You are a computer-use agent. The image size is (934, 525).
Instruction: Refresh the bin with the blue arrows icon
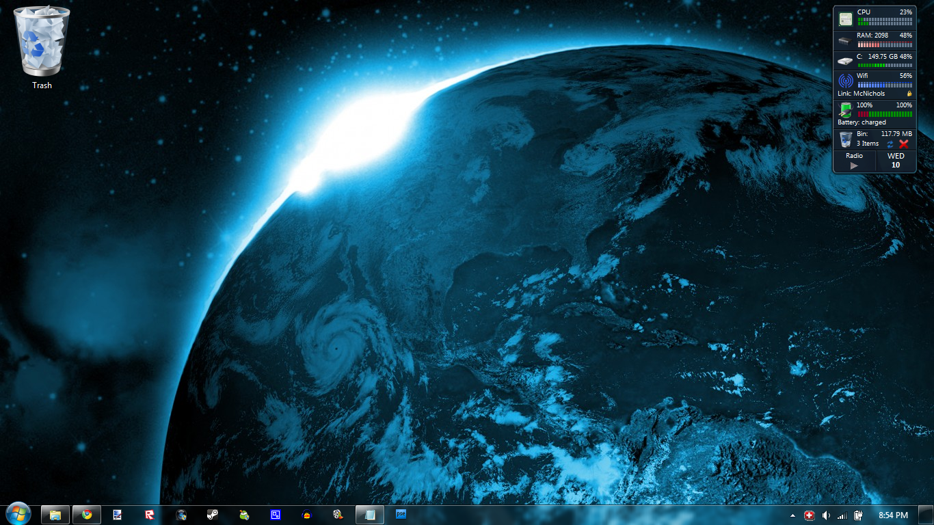[x=890, y=144]
